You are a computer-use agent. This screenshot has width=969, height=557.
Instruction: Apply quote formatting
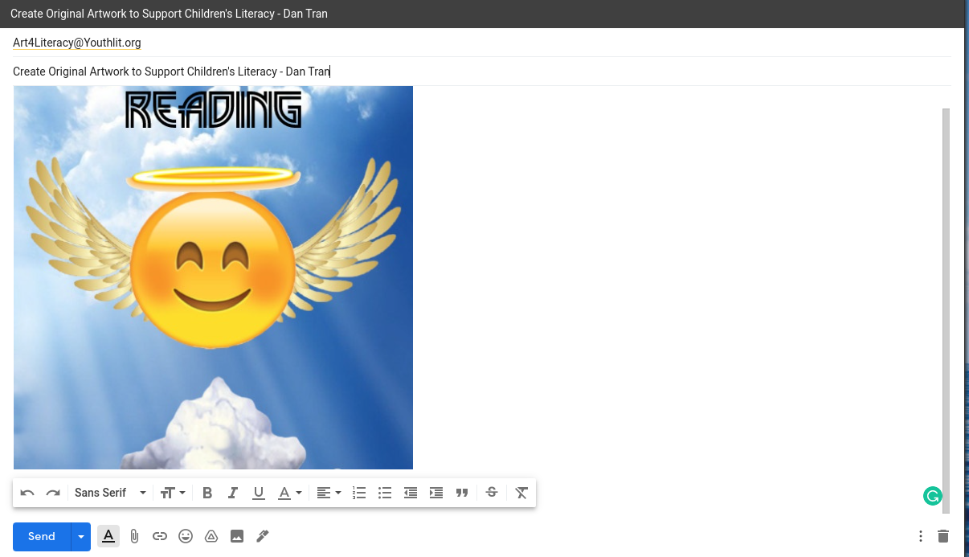462,493
